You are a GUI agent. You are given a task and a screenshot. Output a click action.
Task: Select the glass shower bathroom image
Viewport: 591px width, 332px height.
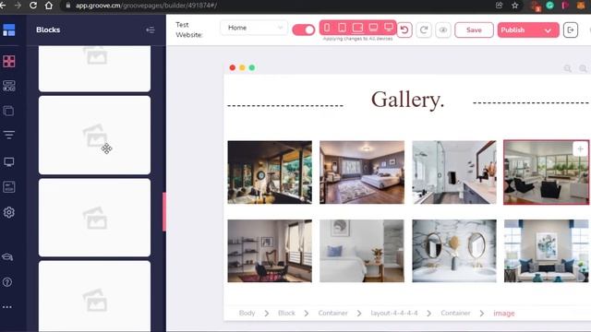coord(454,172)
